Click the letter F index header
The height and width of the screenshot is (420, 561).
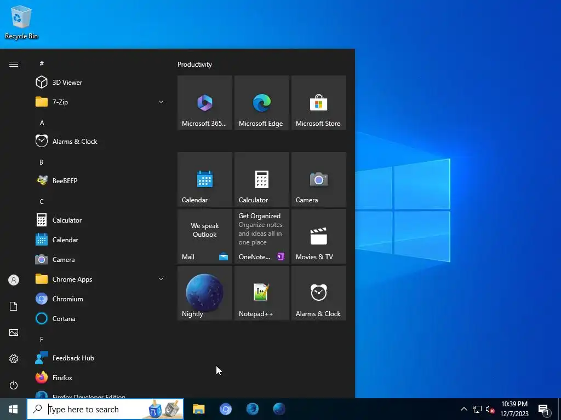[x=42, y=339]
